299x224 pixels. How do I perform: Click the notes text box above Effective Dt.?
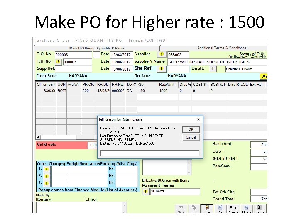point(167,168)
